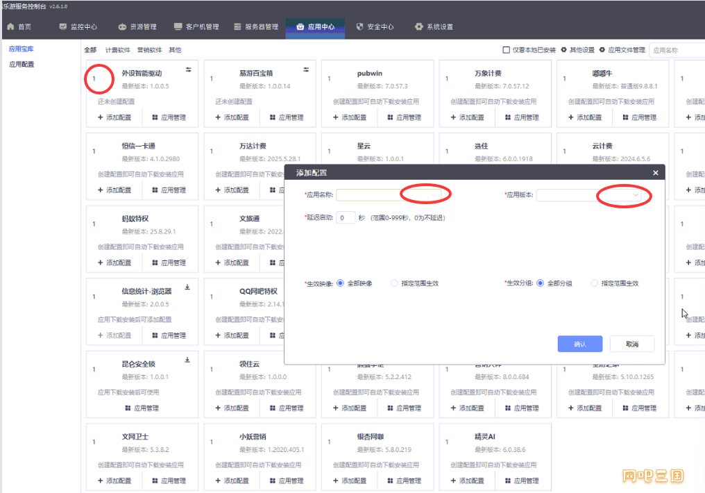Switch to the 监控中心 tab
Screen dimensions: 705x493
(x=78, y=27)
